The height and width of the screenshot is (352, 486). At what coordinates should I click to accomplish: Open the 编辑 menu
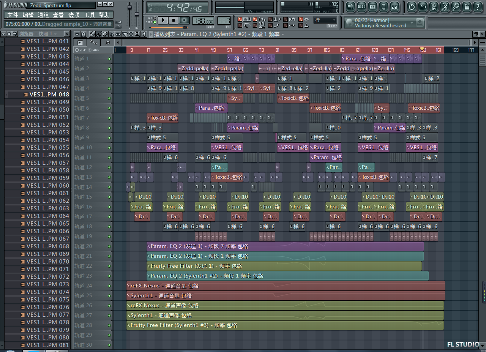28,15
